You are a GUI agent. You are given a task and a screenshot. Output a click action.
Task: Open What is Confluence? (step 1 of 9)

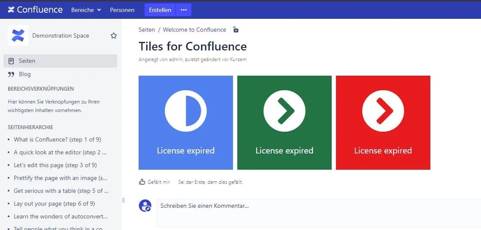click(x=57, y=140)
